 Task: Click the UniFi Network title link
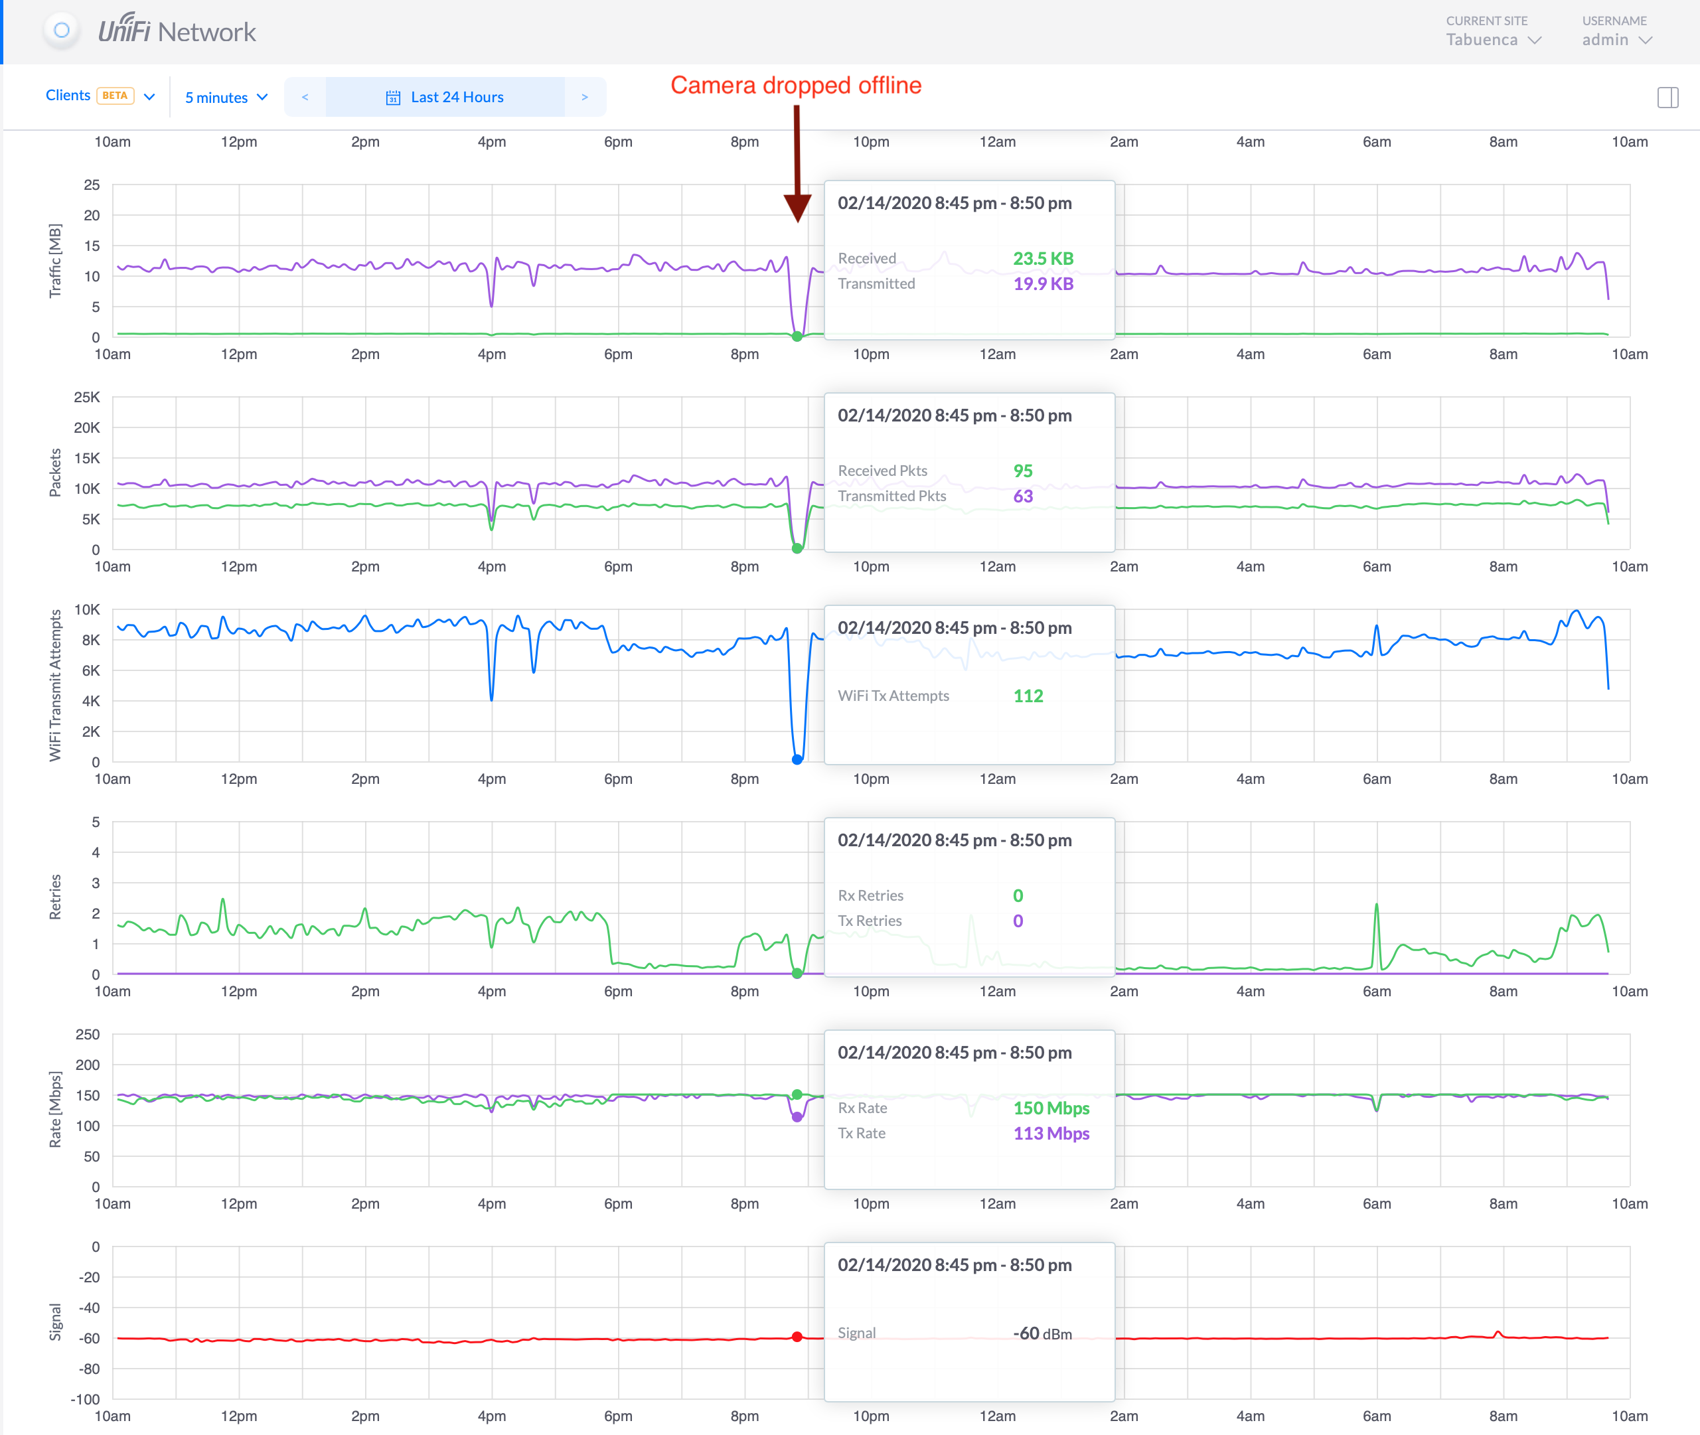pos(177,31)
